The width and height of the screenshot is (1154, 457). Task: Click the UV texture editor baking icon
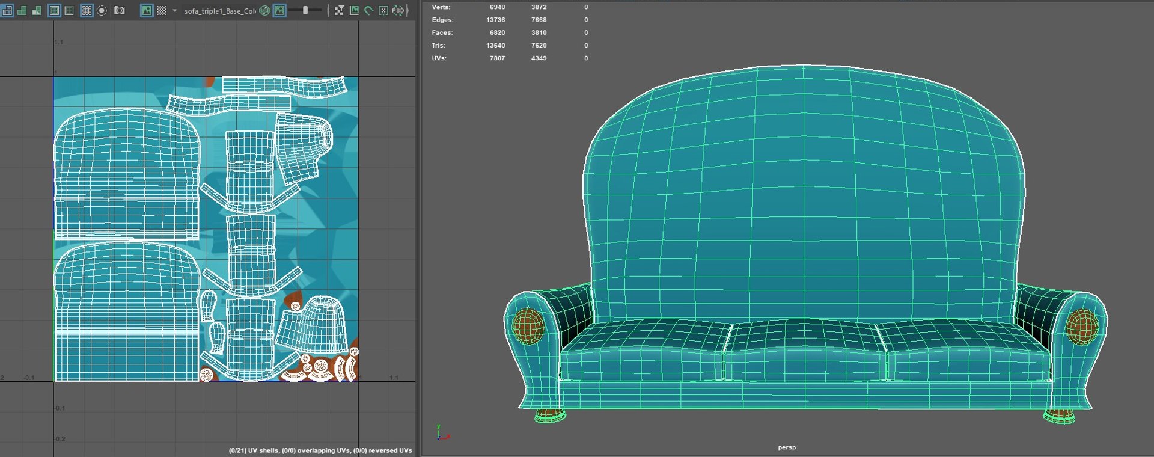[354, 11]
